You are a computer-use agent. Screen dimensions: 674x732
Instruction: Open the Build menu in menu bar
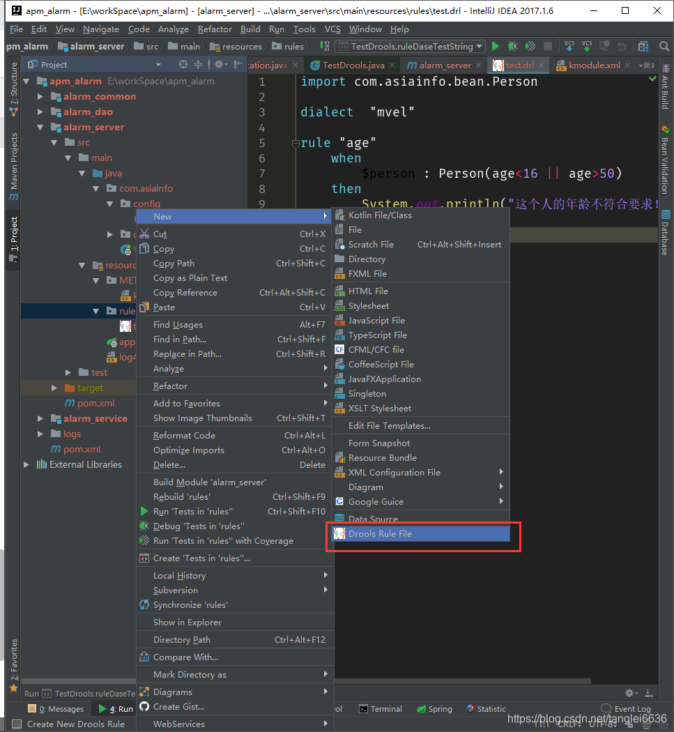tap(250, 29)
